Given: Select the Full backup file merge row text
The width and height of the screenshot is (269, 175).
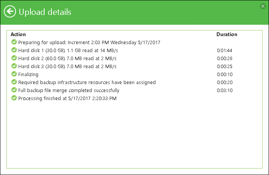Looking at the screenshot, I should click(x=69, y=91).
